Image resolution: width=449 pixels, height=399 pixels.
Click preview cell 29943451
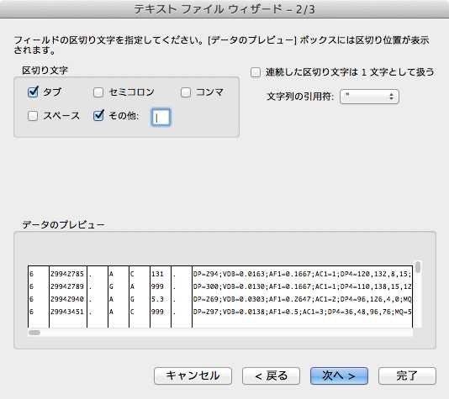pyautogui.click(x=67, y=312)
